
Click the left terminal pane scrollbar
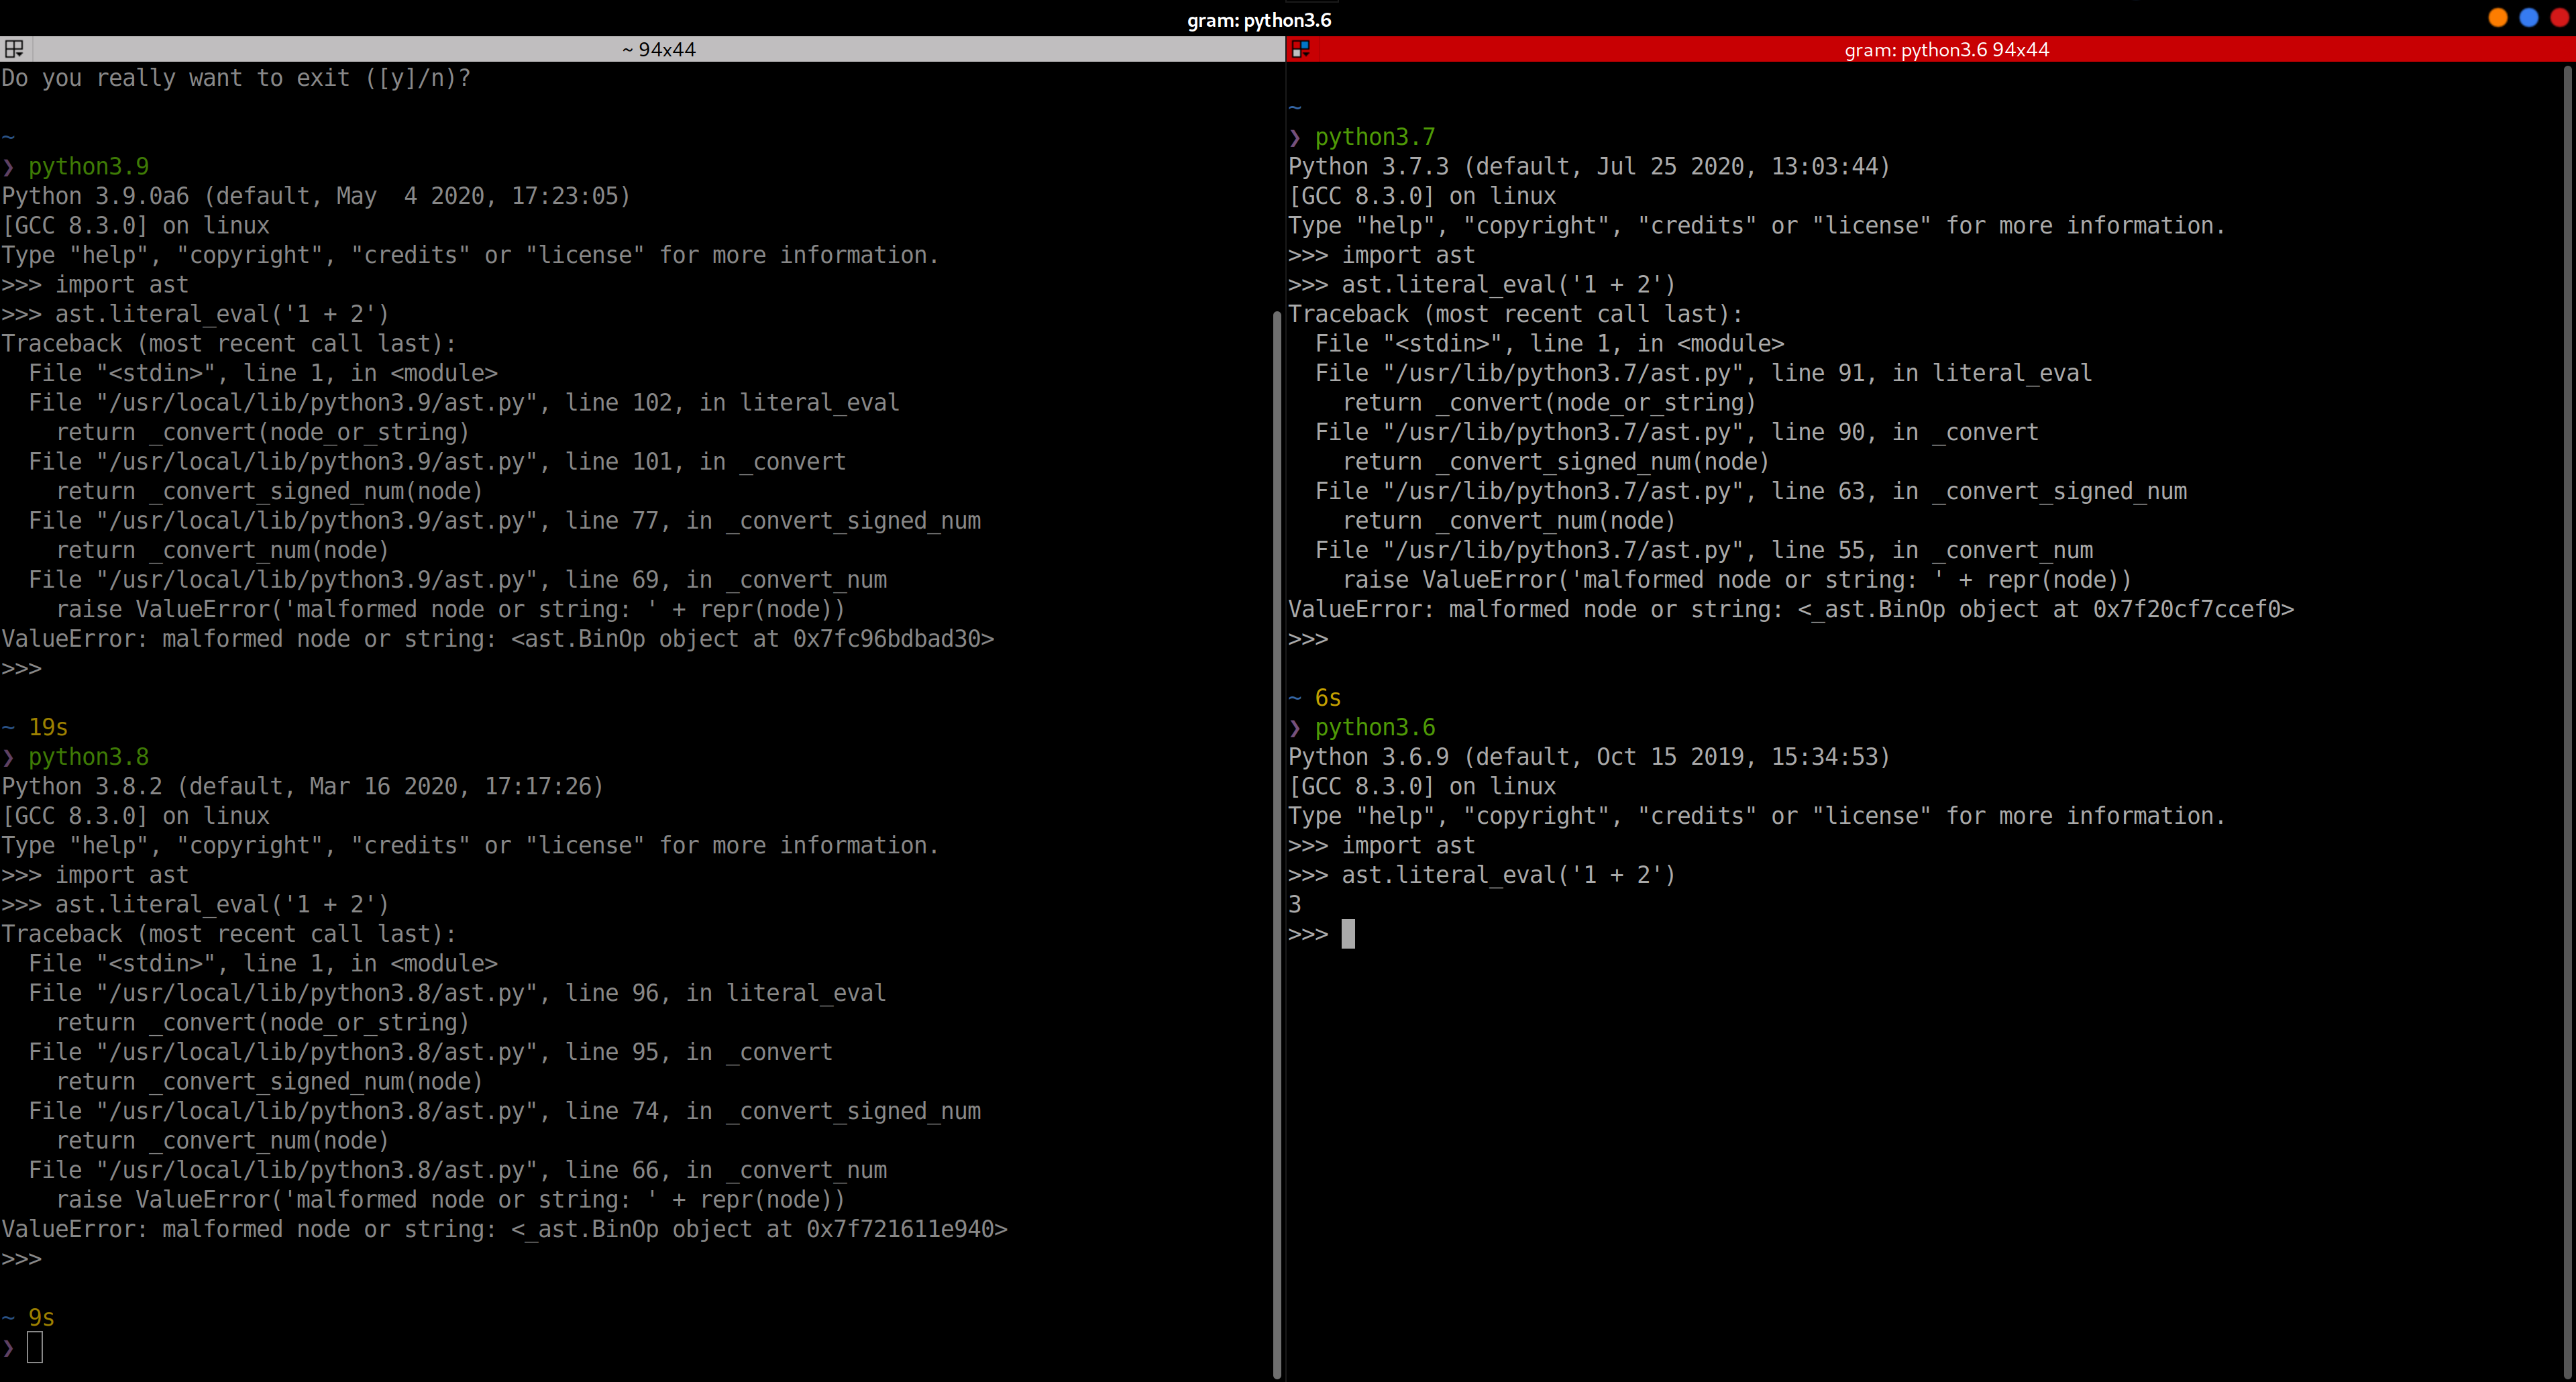click(1276, 845)
